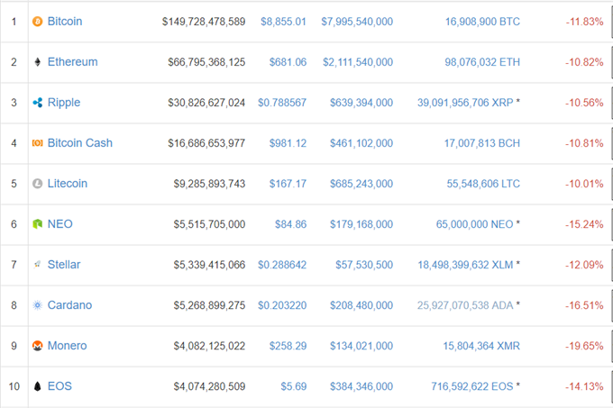The image size is (613, 408).
Task: Open Cardano volume $208,480,000
Action: tap(361, 305)
